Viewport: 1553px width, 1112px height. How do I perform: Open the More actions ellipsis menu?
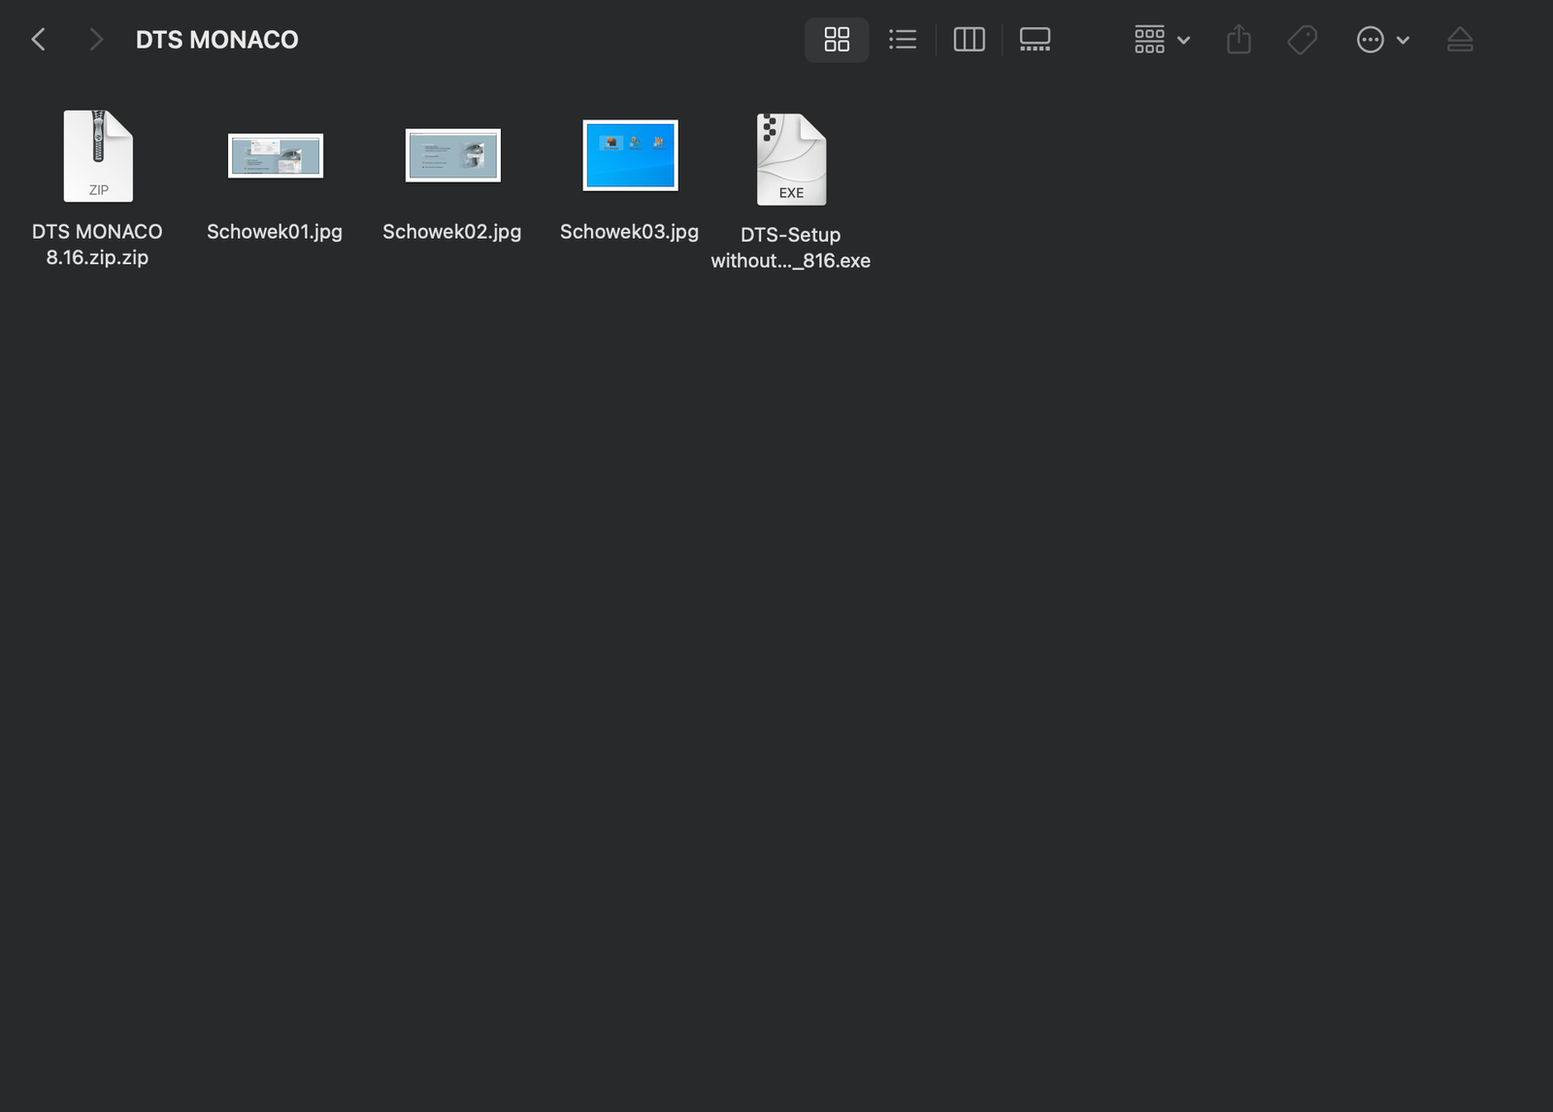click(1370, 40)
